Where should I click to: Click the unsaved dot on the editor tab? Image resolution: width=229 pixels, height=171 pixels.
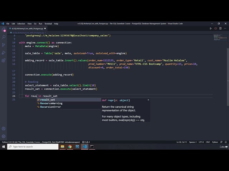point(45,28)
